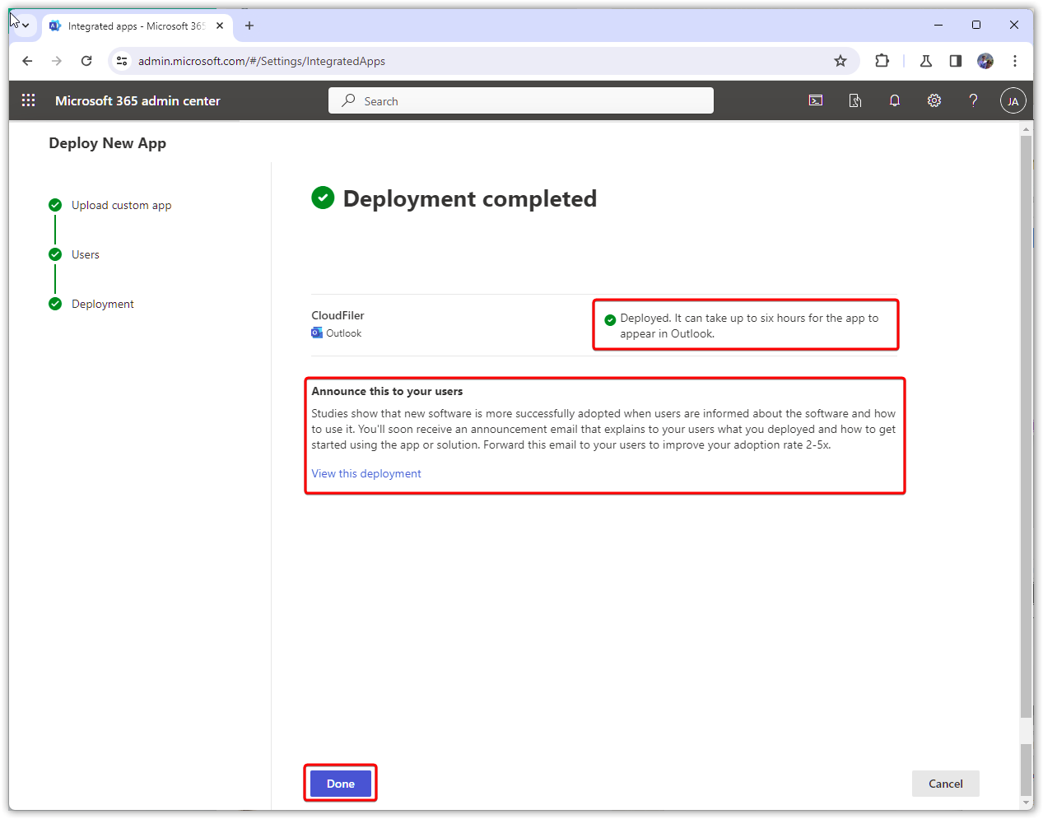This screenshot has width=1043, height=819.
Task: Bookmark this page with the star
Action: pyautogui.click(x=840, y=61)
